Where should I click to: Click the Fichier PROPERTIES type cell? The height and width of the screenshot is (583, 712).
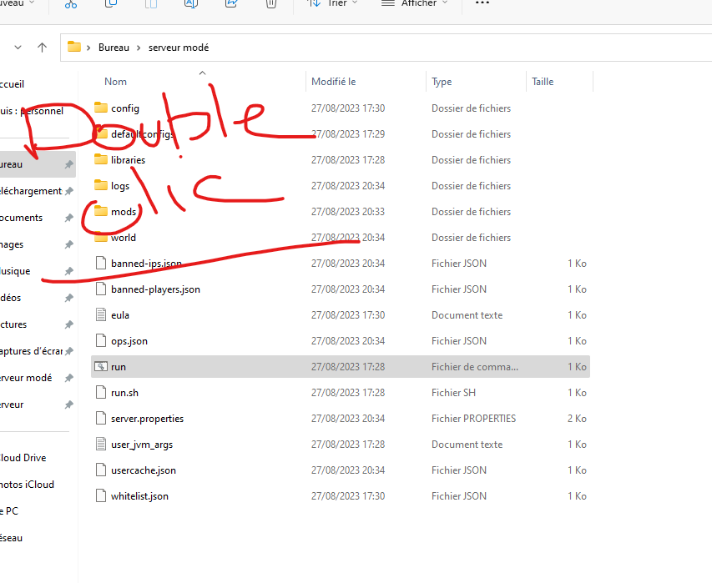(473, 419)
